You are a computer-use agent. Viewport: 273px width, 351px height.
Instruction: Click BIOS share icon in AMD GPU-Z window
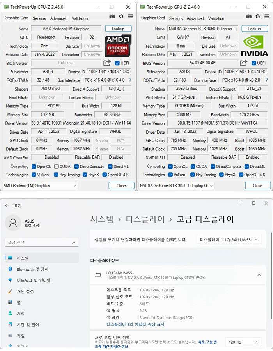tap(107, 63)
